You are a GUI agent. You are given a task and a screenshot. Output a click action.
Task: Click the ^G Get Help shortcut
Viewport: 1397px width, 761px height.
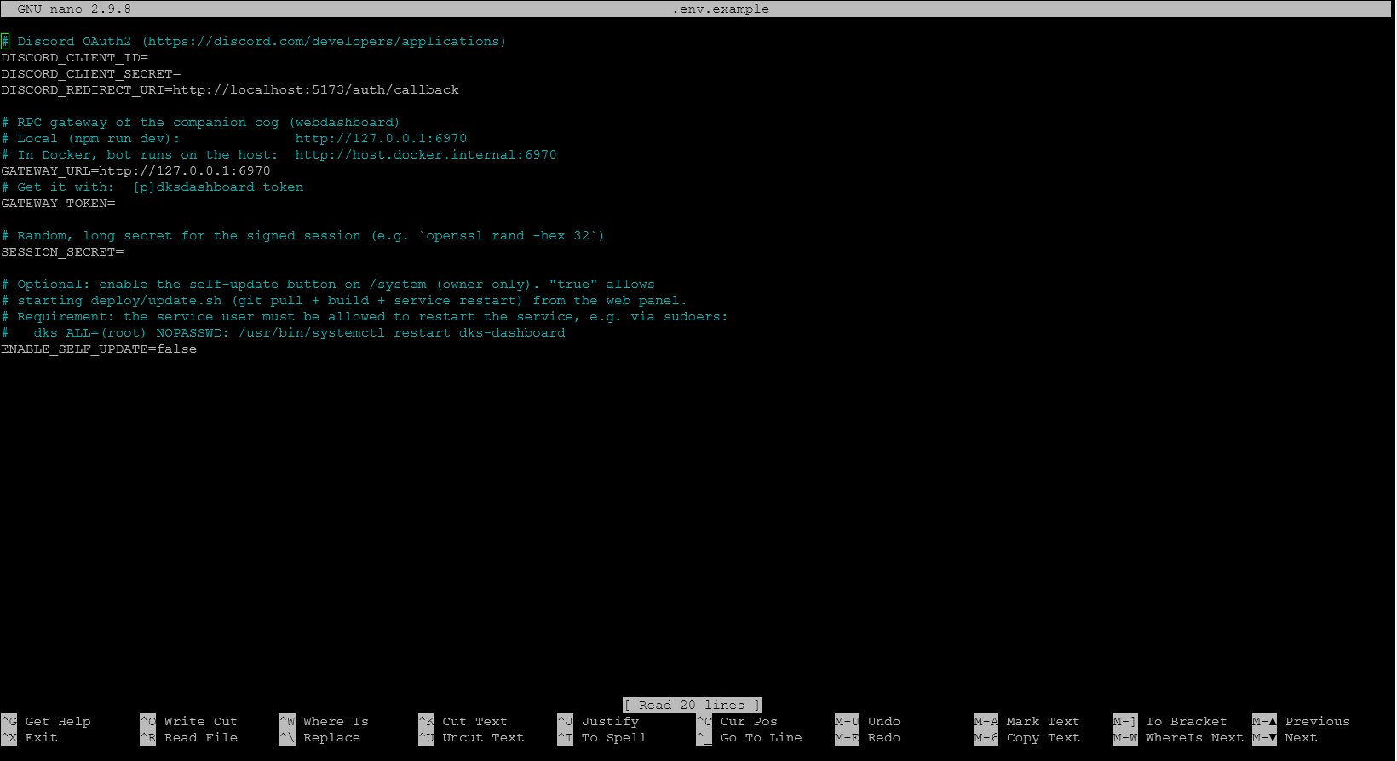coord(47,722)
